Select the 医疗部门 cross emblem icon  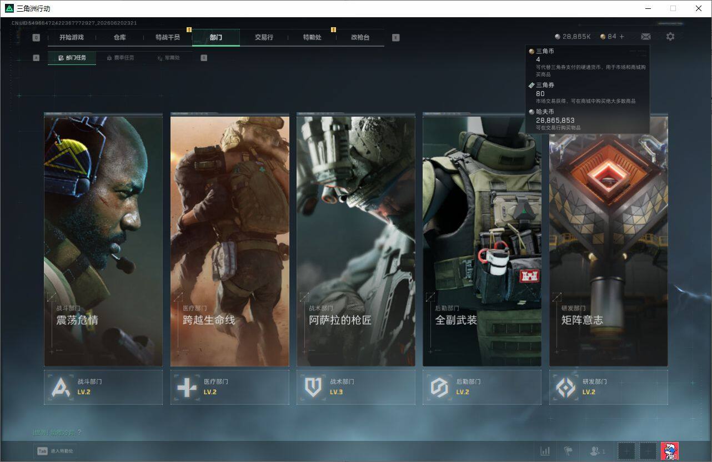pyautogui.click(x=187, y=387)
